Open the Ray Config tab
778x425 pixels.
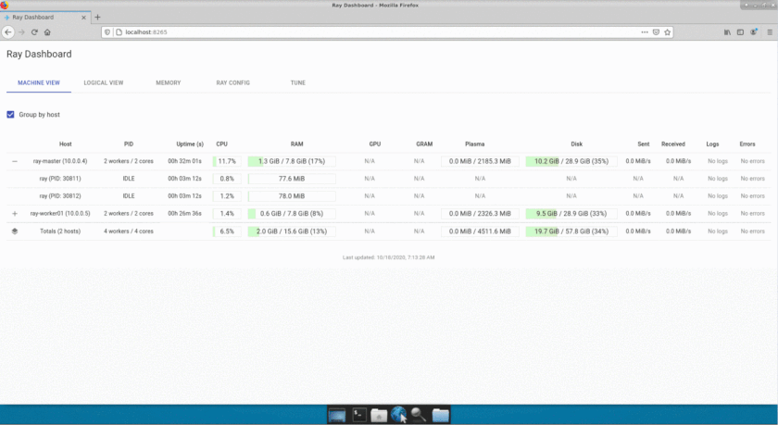232,82
